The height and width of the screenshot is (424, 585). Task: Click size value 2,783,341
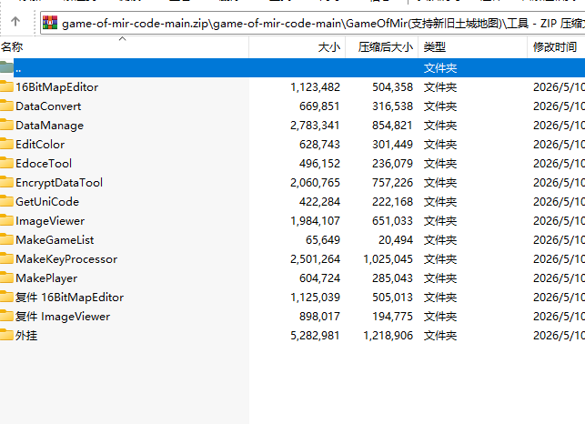[316, 126]
